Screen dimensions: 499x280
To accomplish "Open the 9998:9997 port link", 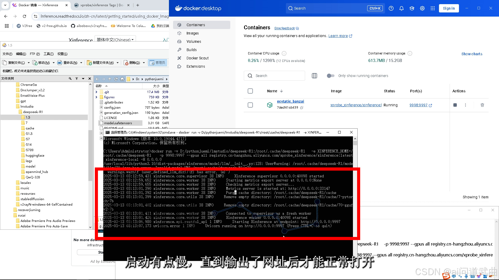I will [418, 105].
